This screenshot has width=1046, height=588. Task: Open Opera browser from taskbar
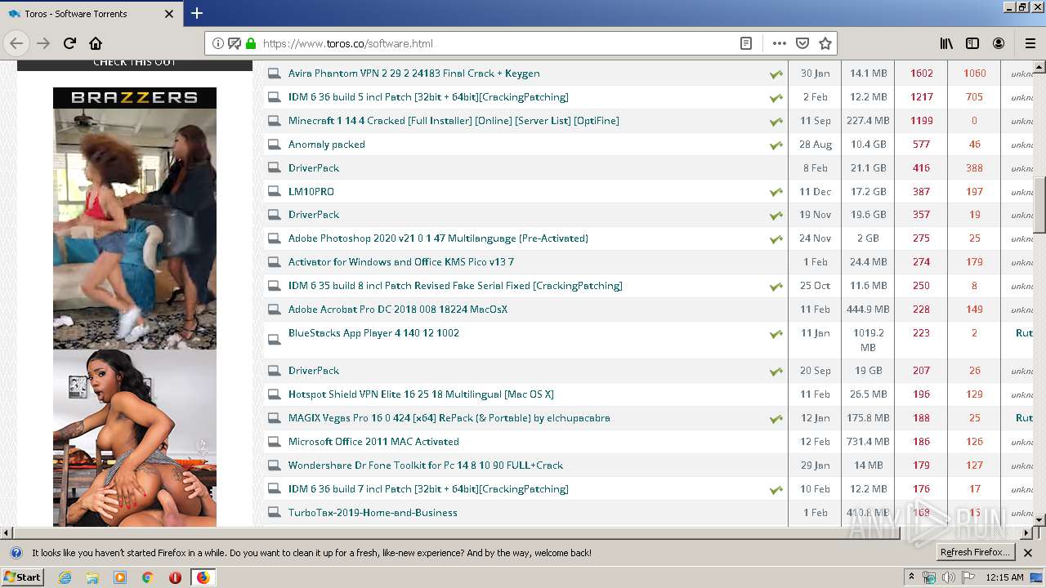point(175,577)
